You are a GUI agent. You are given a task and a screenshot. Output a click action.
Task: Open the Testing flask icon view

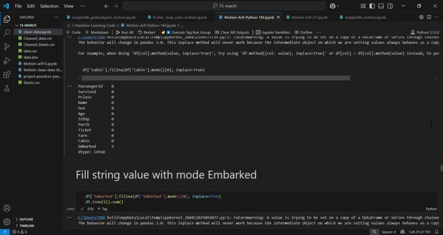pos(7,89)
